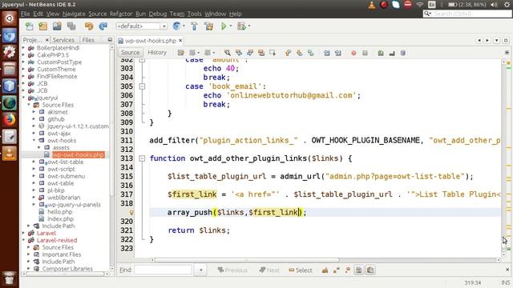Open Firefox from the Ubuntu launcher

pyautogui.click(x=10, y=119)
